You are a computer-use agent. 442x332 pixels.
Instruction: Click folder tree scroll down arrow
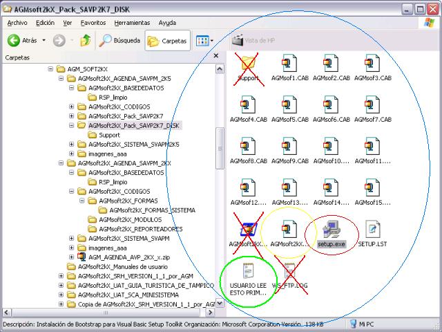[220, 303]
